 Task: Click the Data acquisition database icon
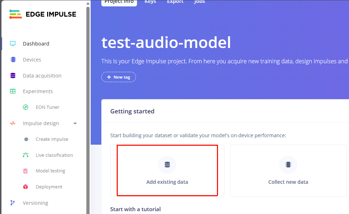click(13, 76)
